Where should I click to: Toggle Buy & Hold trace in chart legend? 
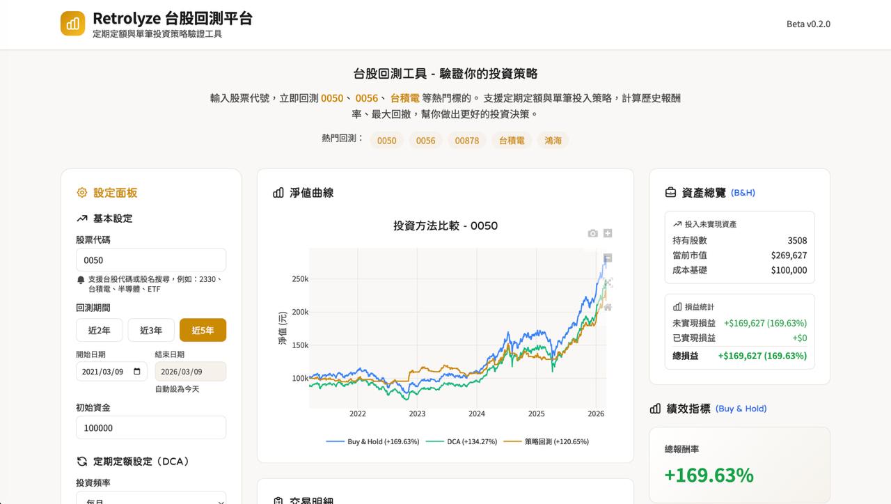click(373, 441)
